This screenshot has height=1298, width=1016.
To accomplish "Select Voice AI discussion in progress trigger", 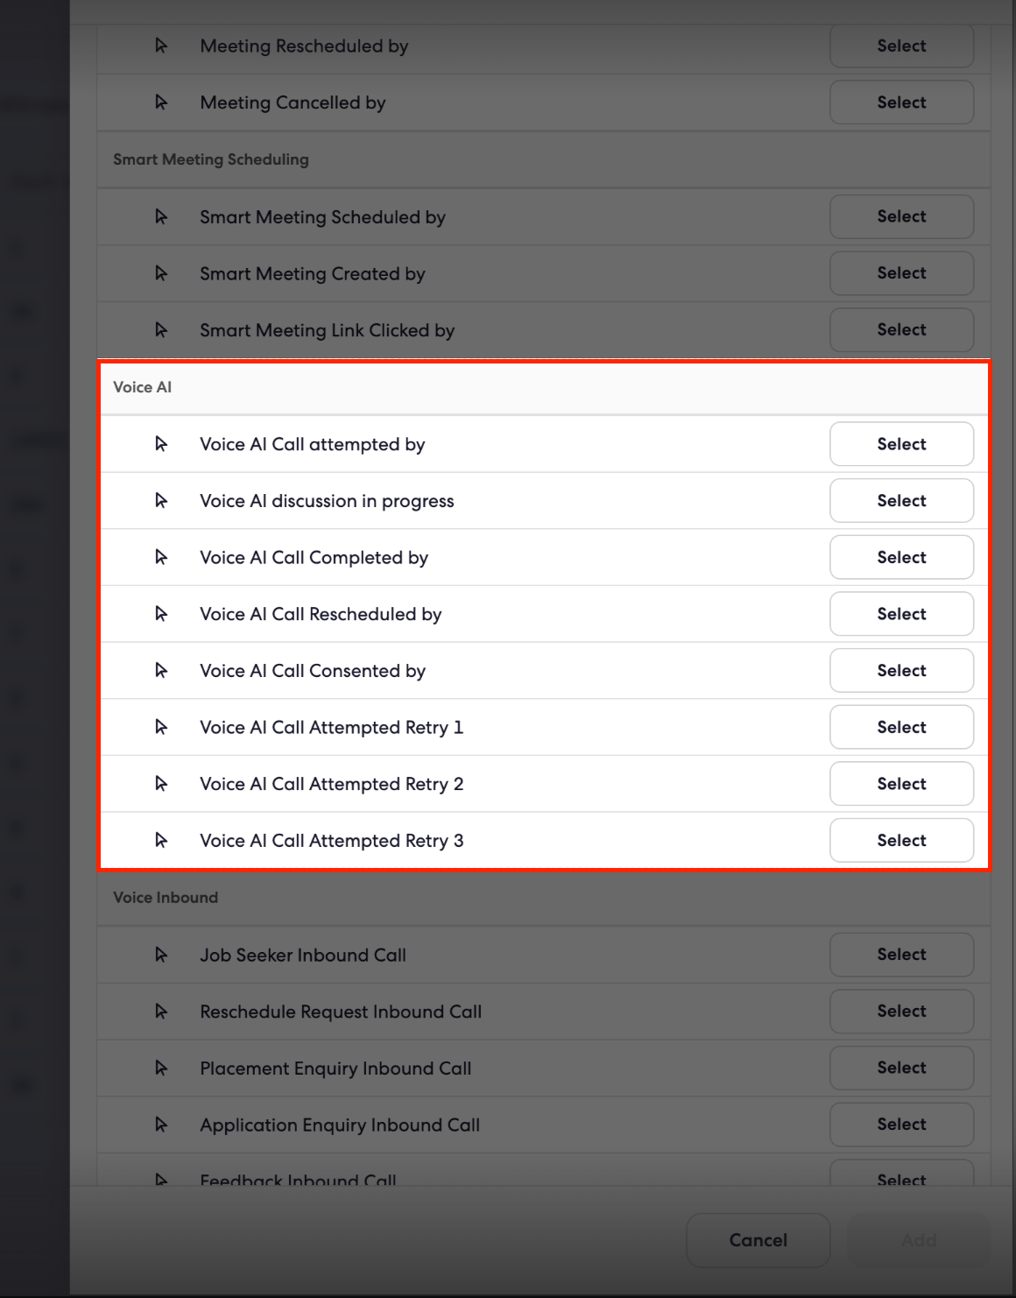I will [901, 500].
